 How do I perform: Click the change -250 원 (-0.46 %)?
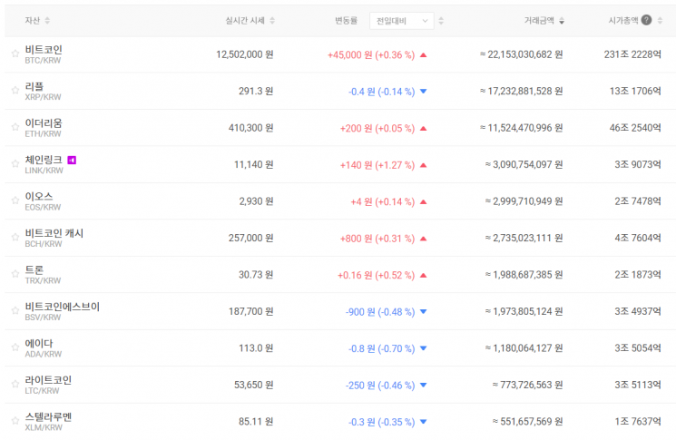(x=380, y=385)
